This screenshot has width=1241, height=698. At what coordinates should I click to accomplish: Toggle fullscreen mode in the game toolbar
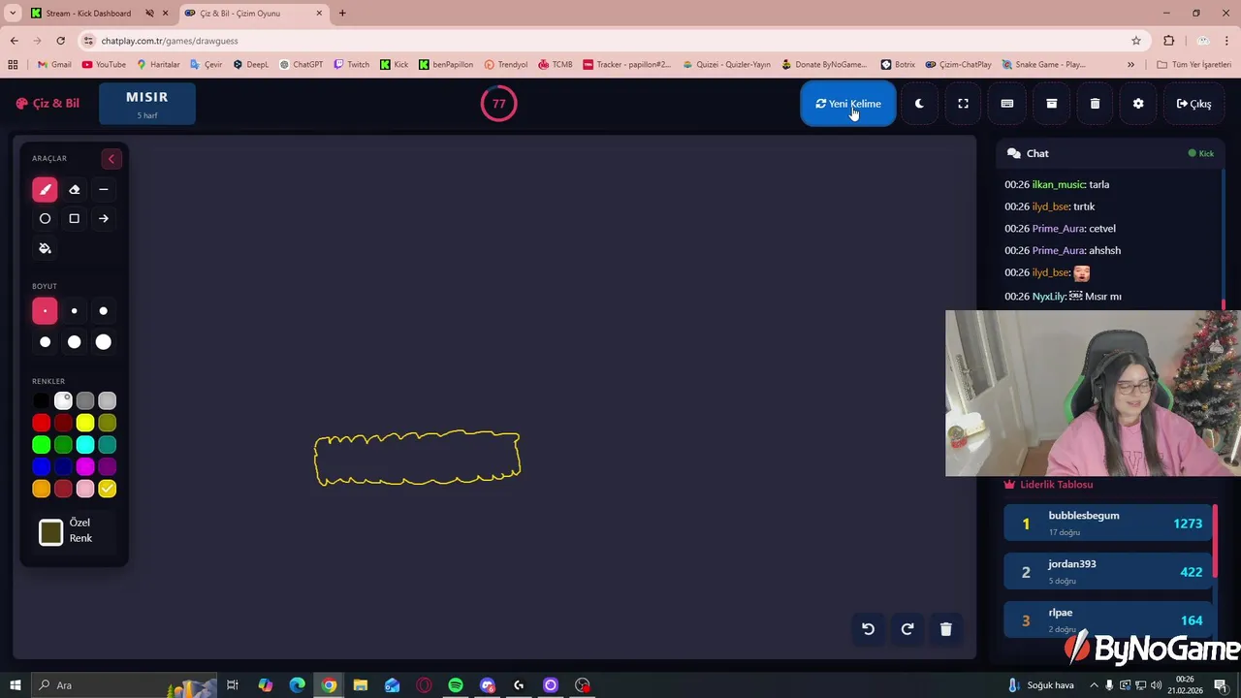click(x=963, y=104)
